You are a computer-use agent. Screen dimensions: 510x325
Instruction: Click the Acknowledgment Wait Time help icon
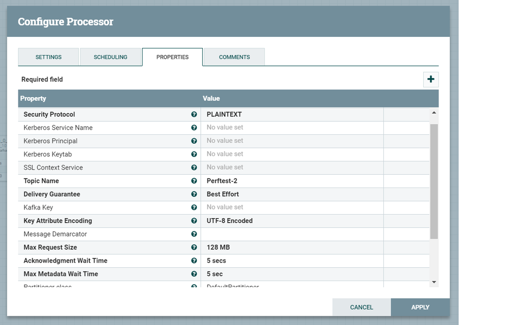(193, 260)
